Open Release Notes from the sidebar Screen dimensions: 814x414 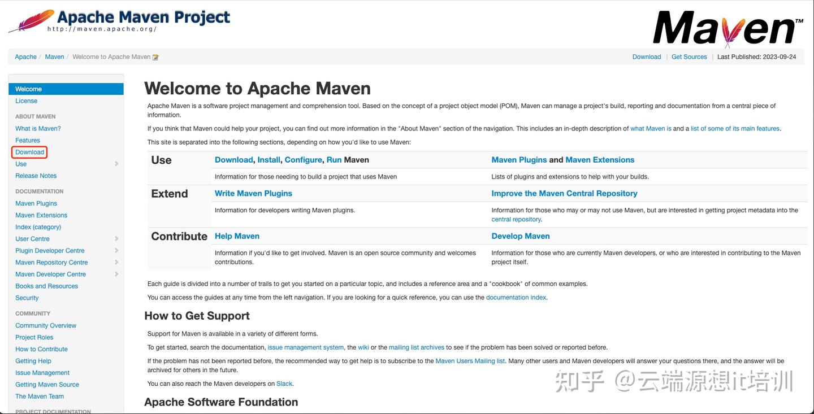[36, 176]
